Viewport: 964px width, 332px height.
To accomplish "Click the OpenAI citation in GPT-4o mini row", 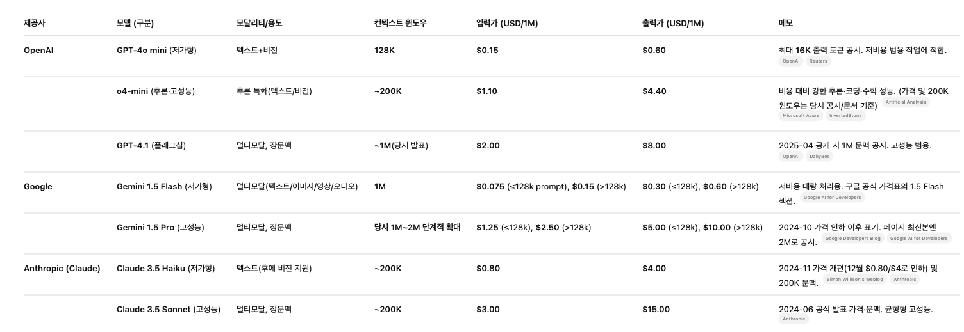I will pyautogui.click(x=790, y=61).
